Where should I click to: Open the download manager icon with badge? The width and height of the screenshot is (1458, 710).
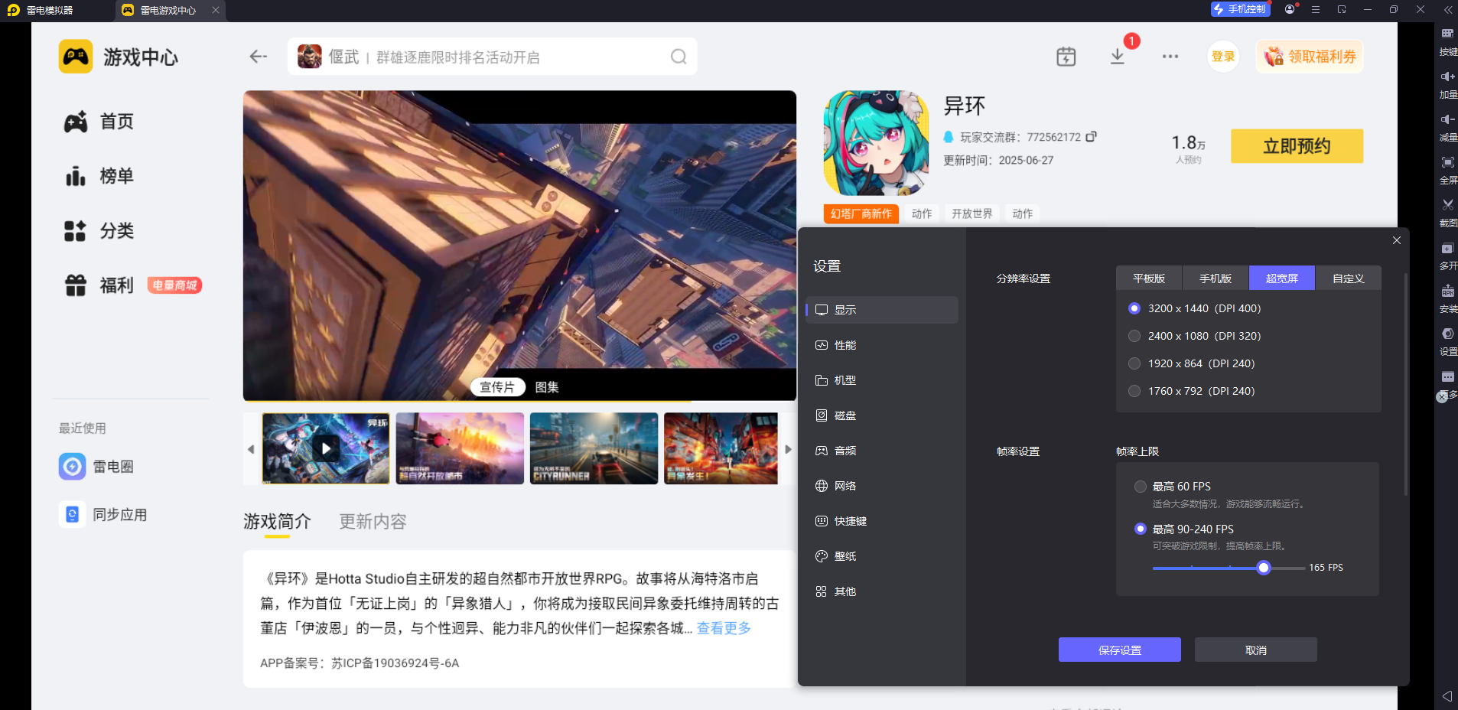[1118, 57]
